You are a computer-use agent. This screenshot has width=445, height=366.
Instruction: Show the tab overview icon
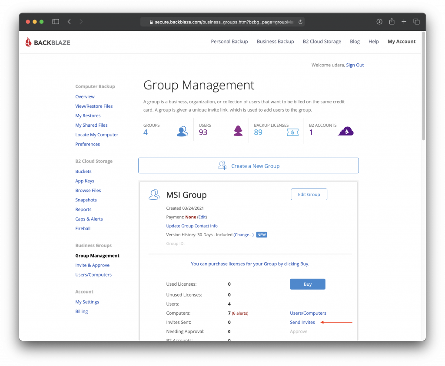tap(416, 22)
